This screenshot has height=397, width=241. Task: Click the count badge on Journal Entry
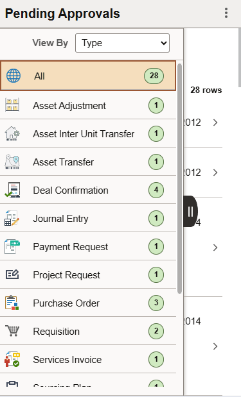[156, 218]
